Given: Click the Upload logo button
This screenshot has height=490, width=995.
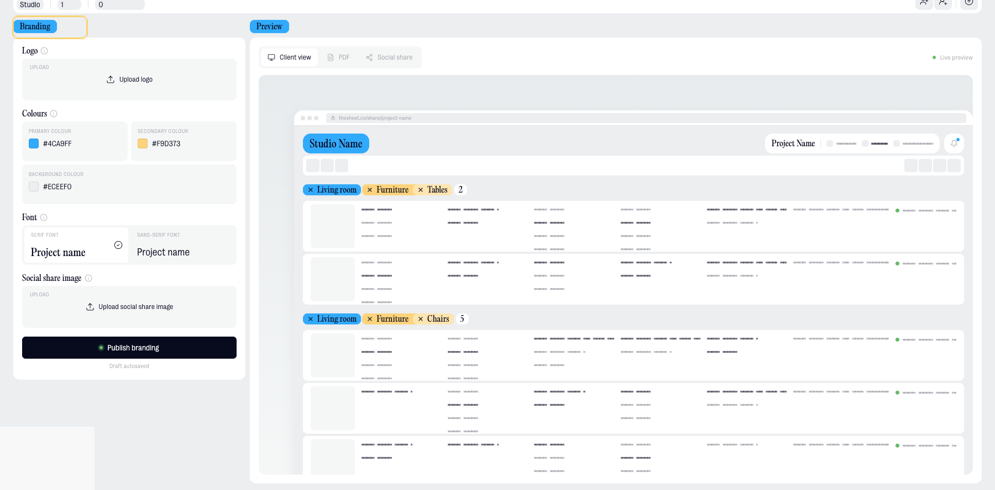Looking at the screenshot, I should pyautogui.click(x=129, y=79).
